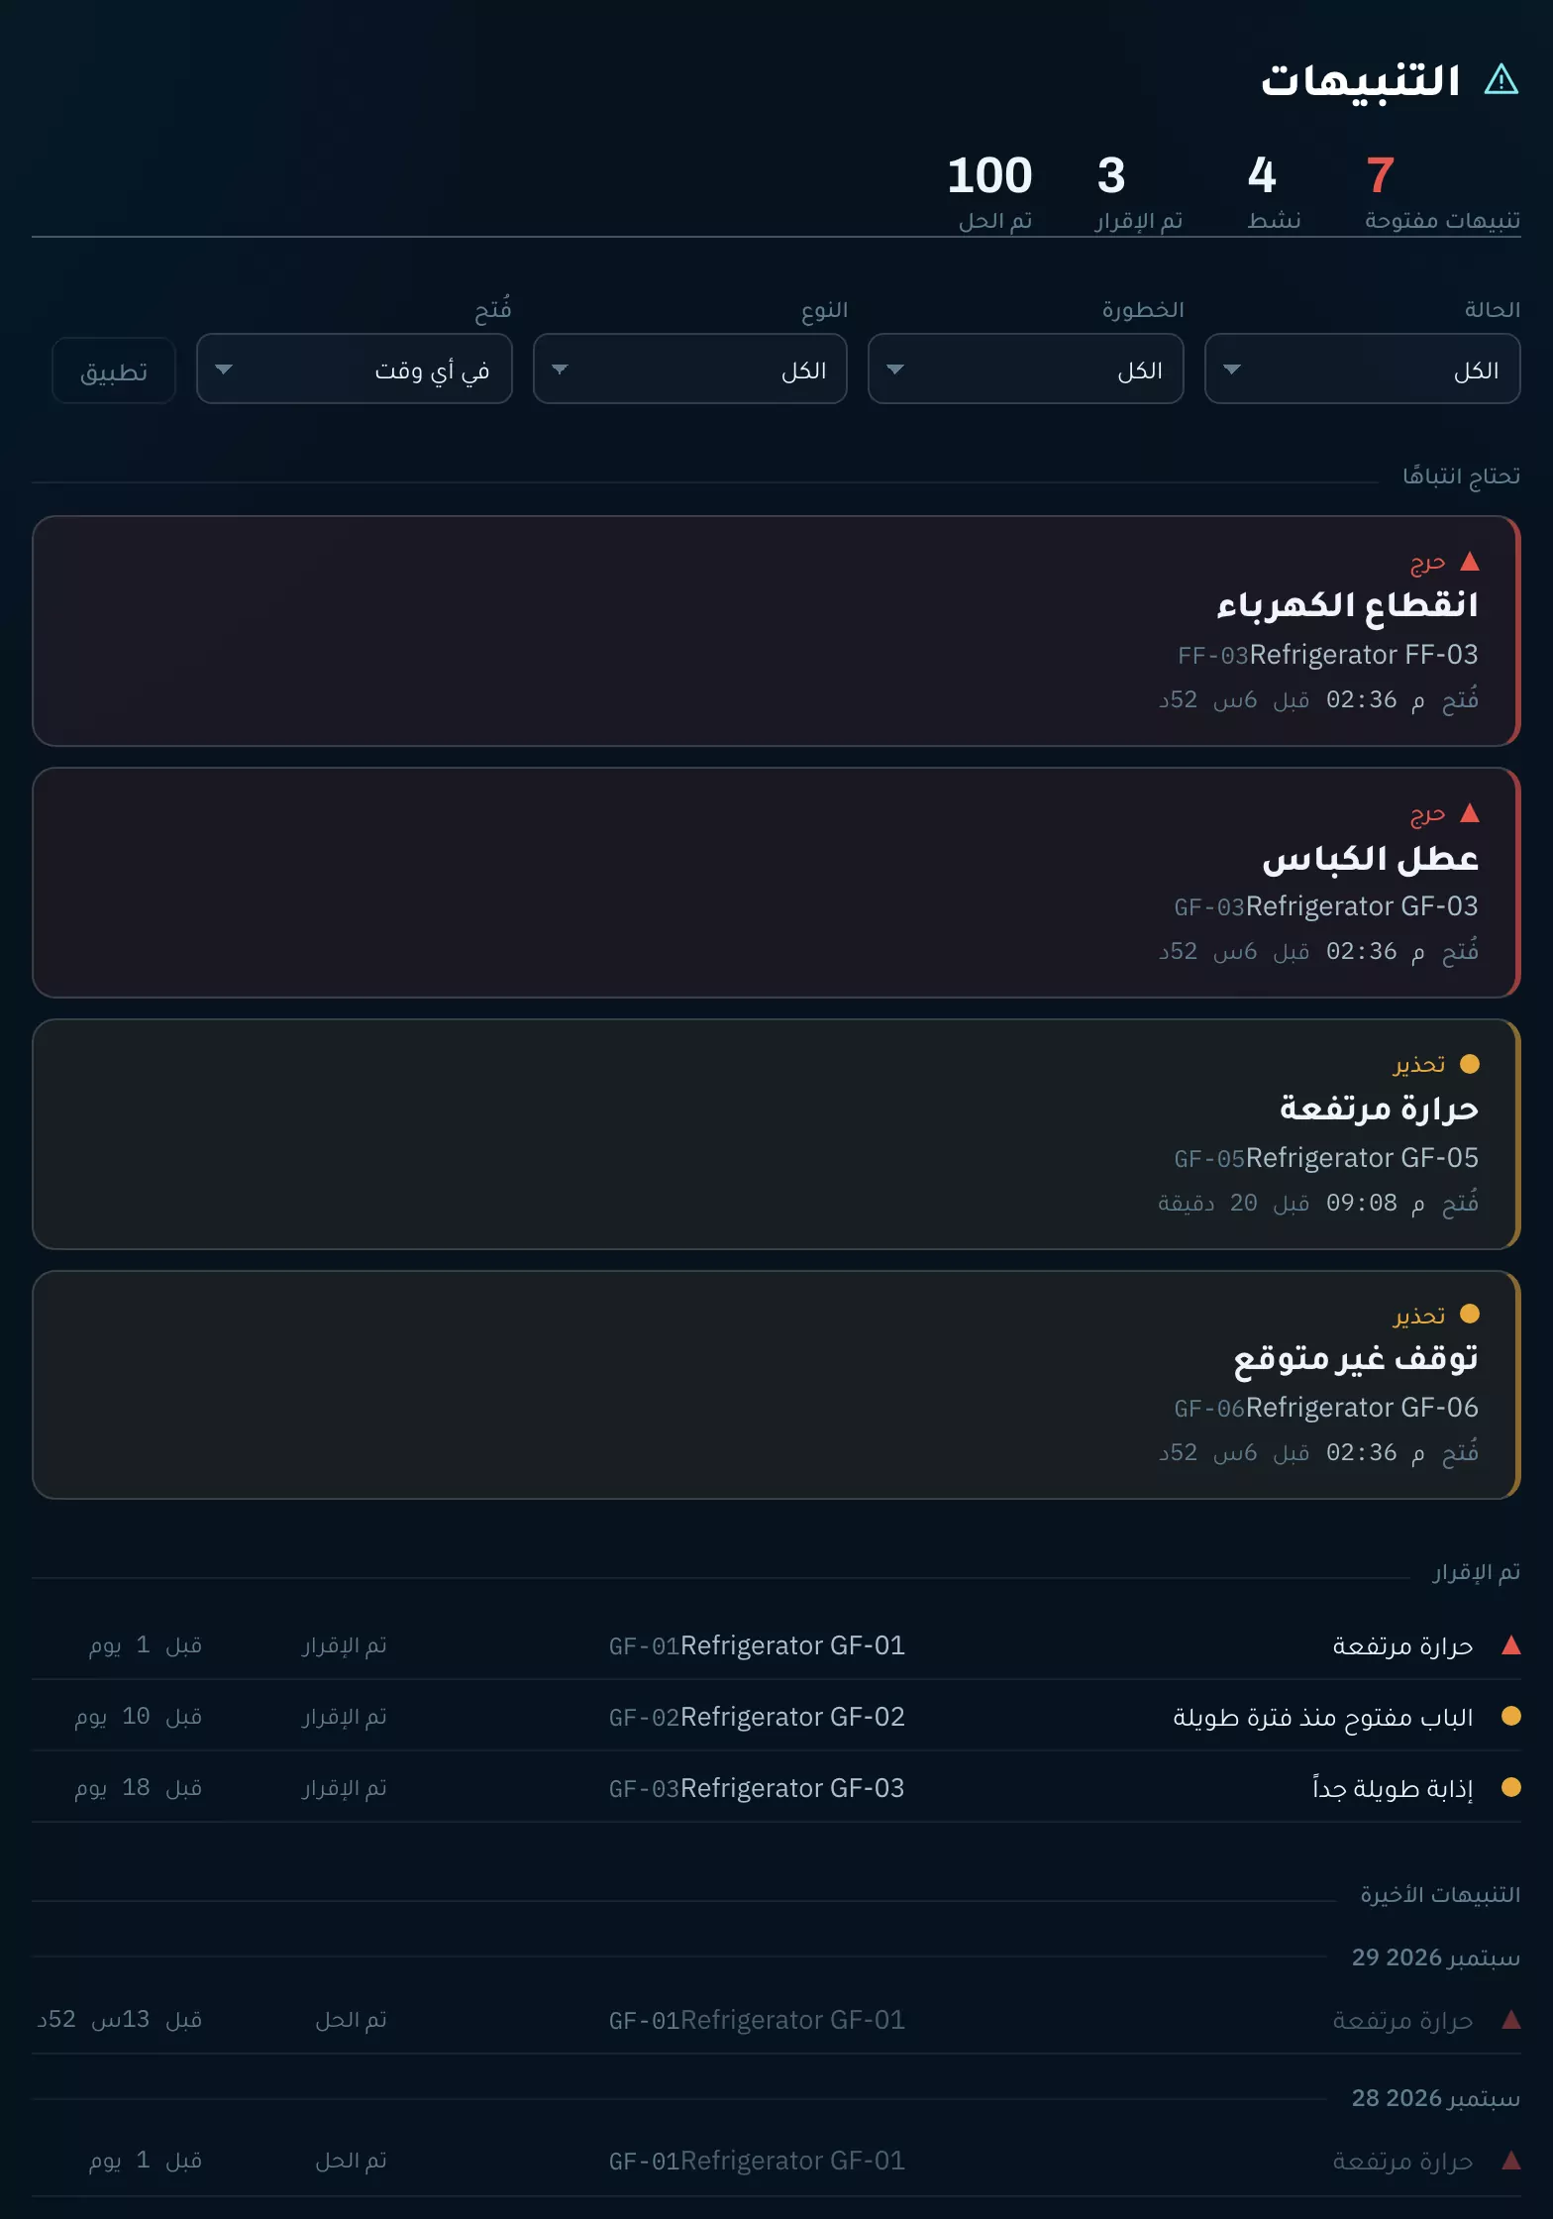The width and height of the screenshot is (1553, 2219).
Task: Select the 4 نشط stat
Action: point(1274,193)
